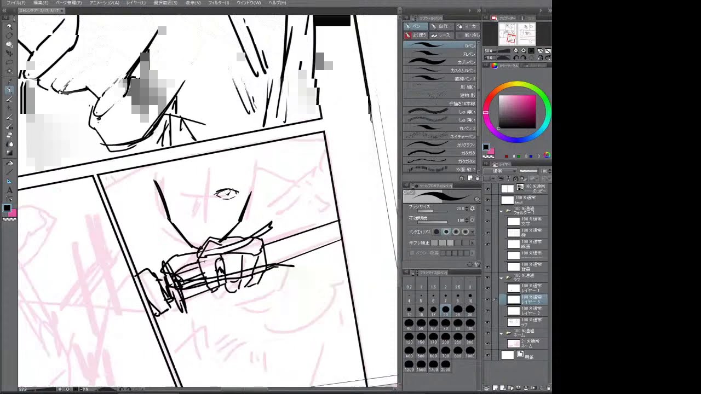Switch to the マーカー sub tool tab
The image size is (701, 394).
point(468,26)
